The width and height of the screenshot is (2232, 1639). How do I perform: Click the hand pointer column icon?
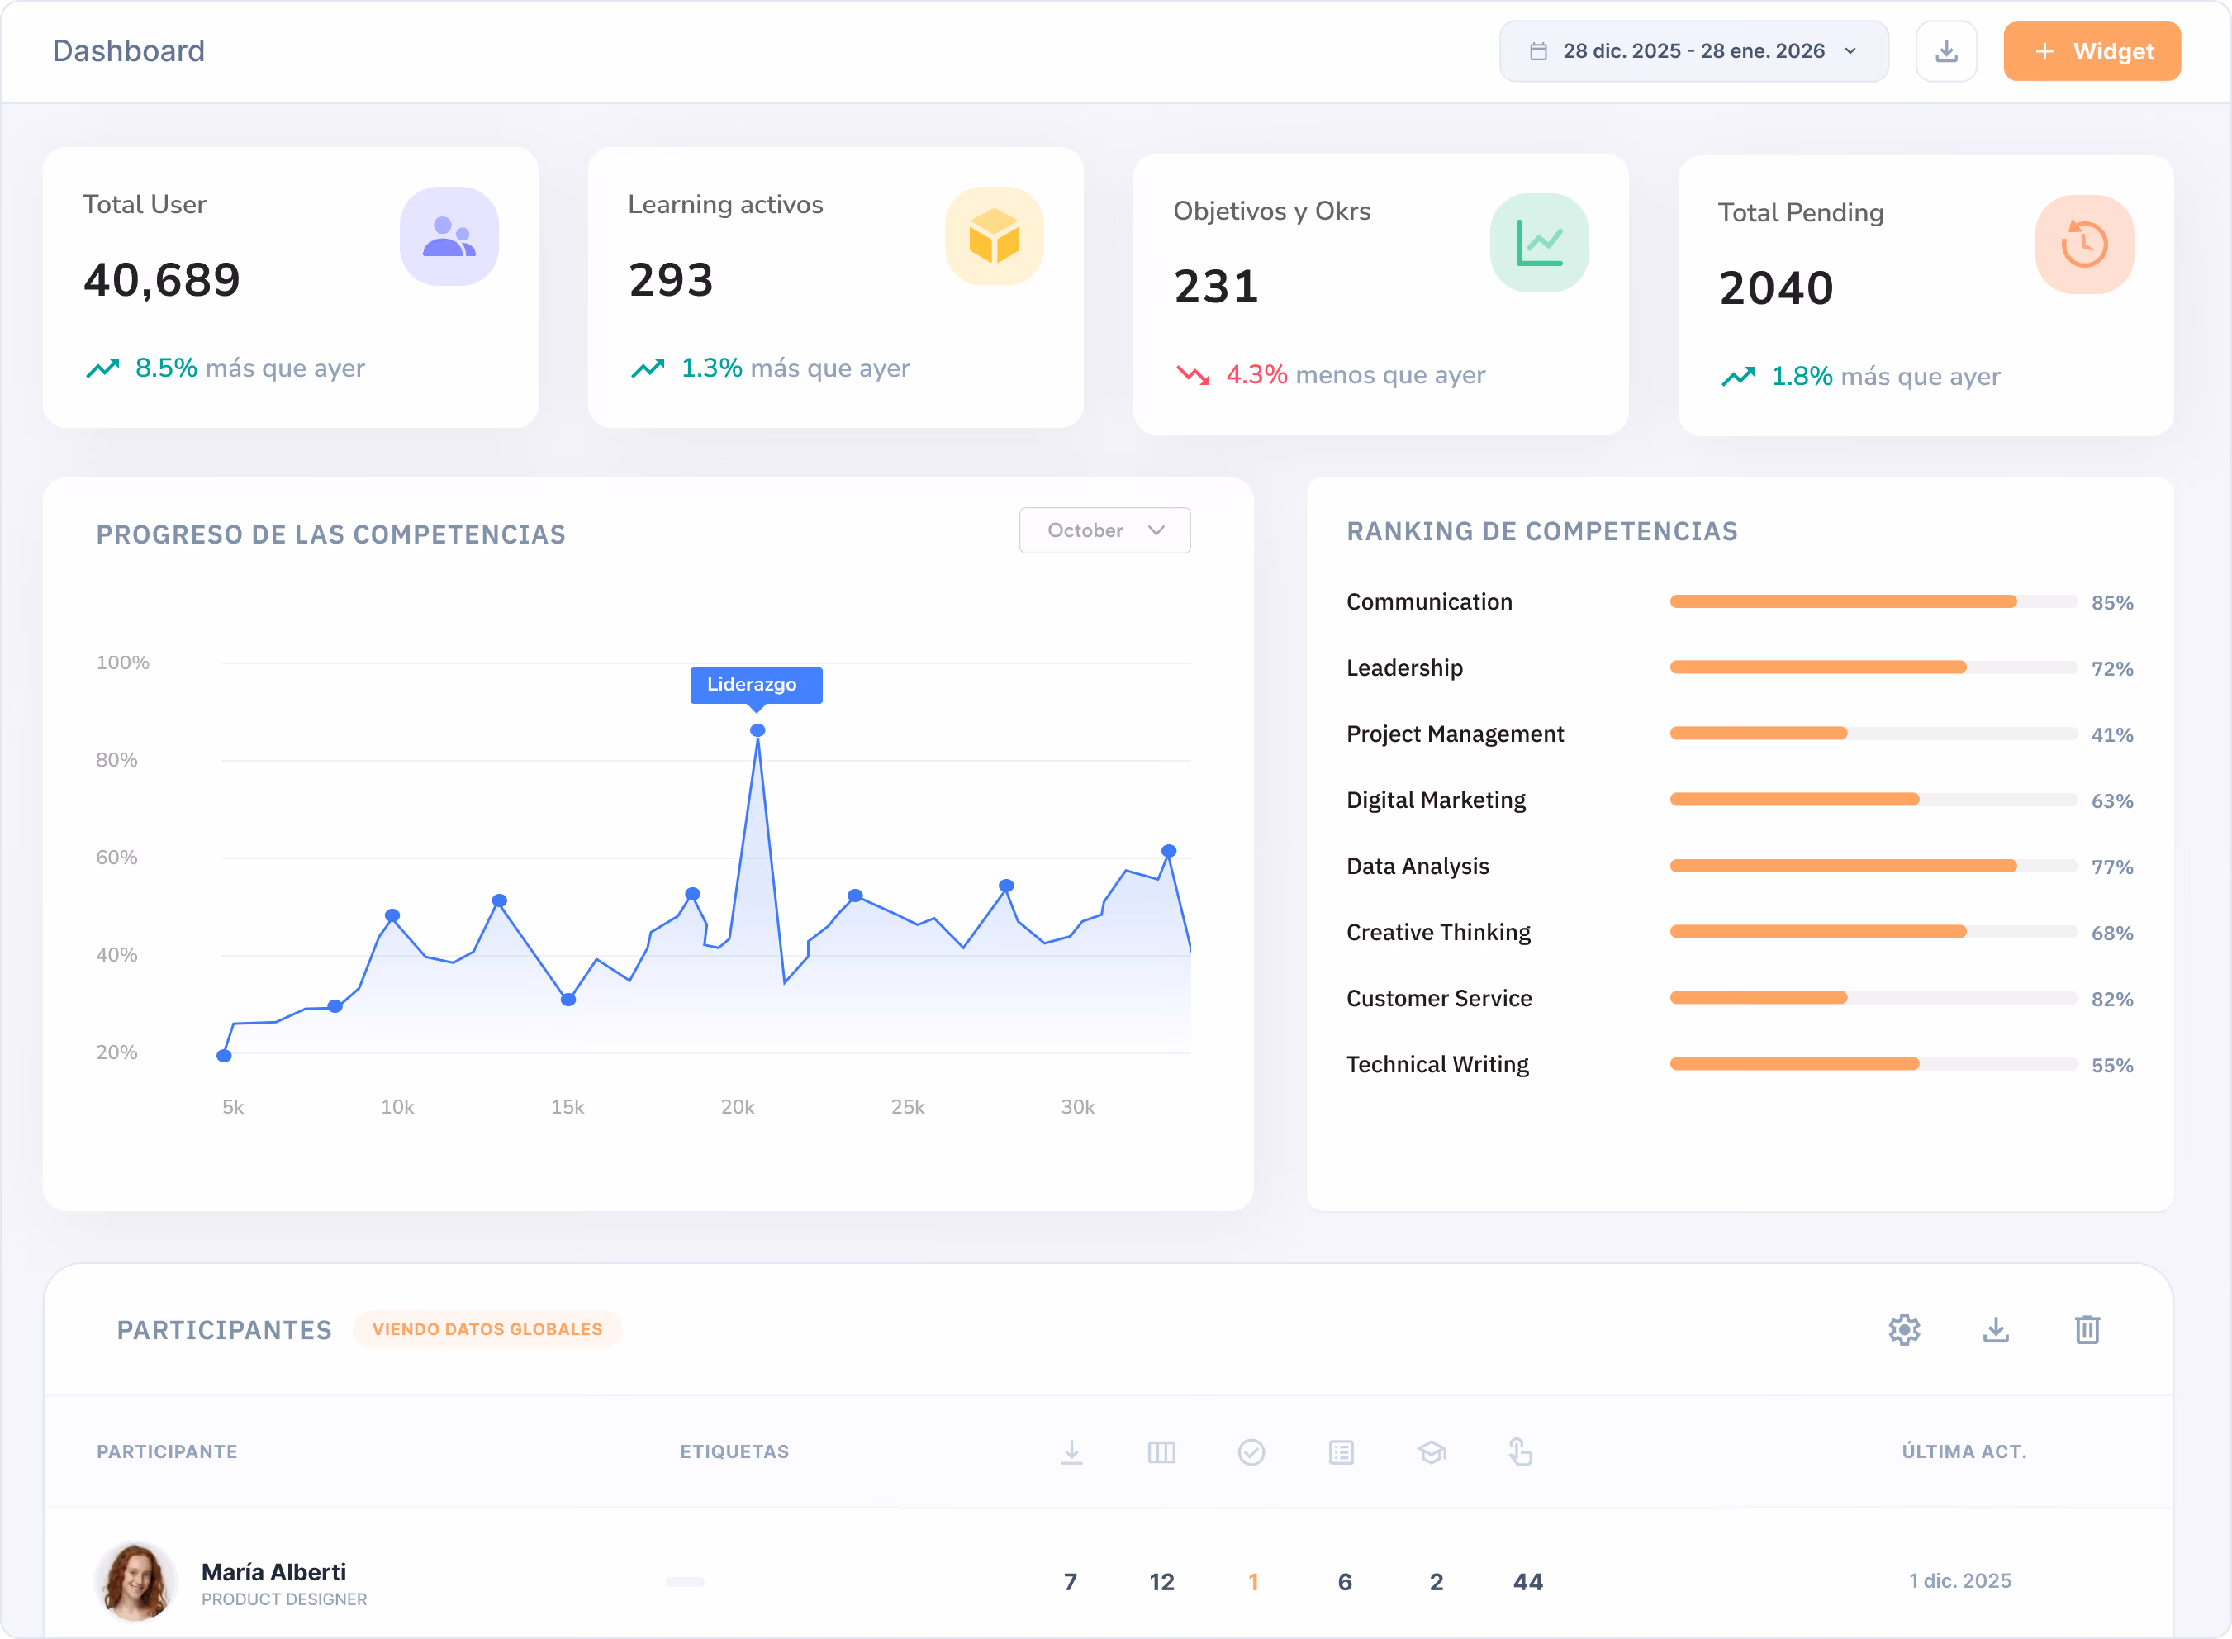(x=1520, y=1452)
